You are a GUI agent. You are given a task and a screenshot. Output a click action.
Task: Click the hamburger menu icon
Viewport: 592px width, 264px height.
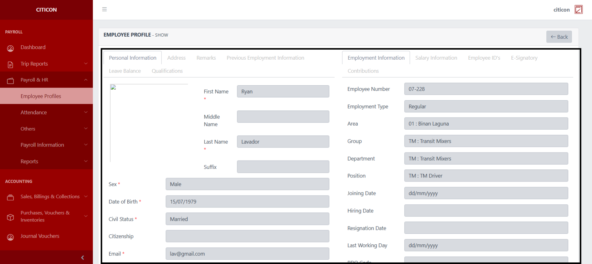tap(105, 9)
